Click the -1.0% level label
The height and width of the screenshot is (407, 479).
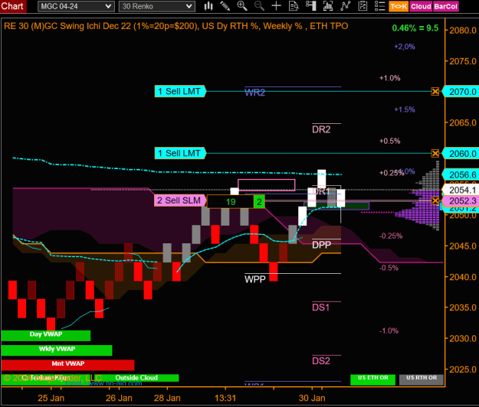coord(389,330)
